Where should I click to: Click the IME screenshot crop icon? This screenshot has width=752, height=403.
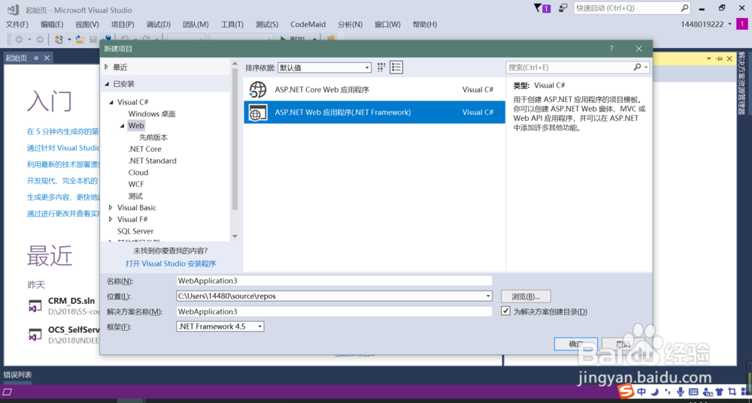(x=732, y=392)
